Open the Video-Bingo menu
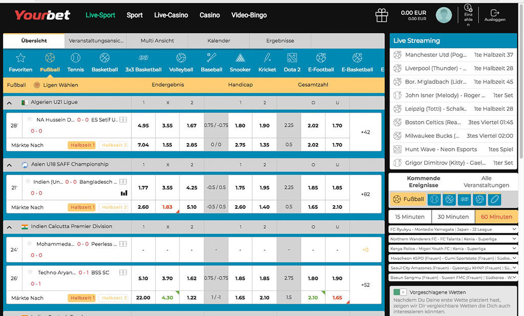Screen dimensions: 524x316 click(249, 15)
